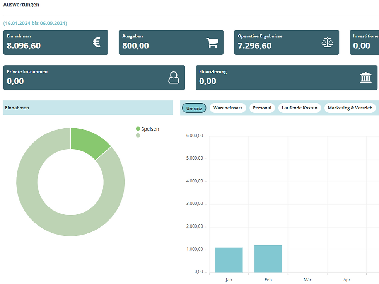Click the scales icon on Operative Ergebnisse
This screenshot has width=379, height=284.
tap(328, 43)
